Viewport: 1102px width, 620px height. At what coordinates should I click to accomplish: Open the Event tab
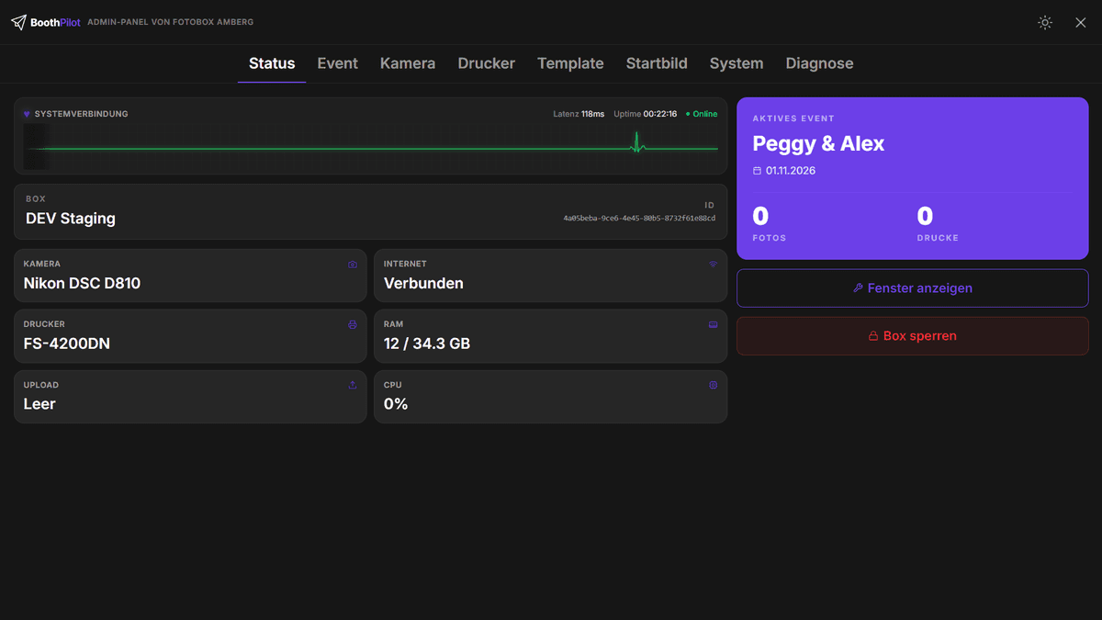338,63
